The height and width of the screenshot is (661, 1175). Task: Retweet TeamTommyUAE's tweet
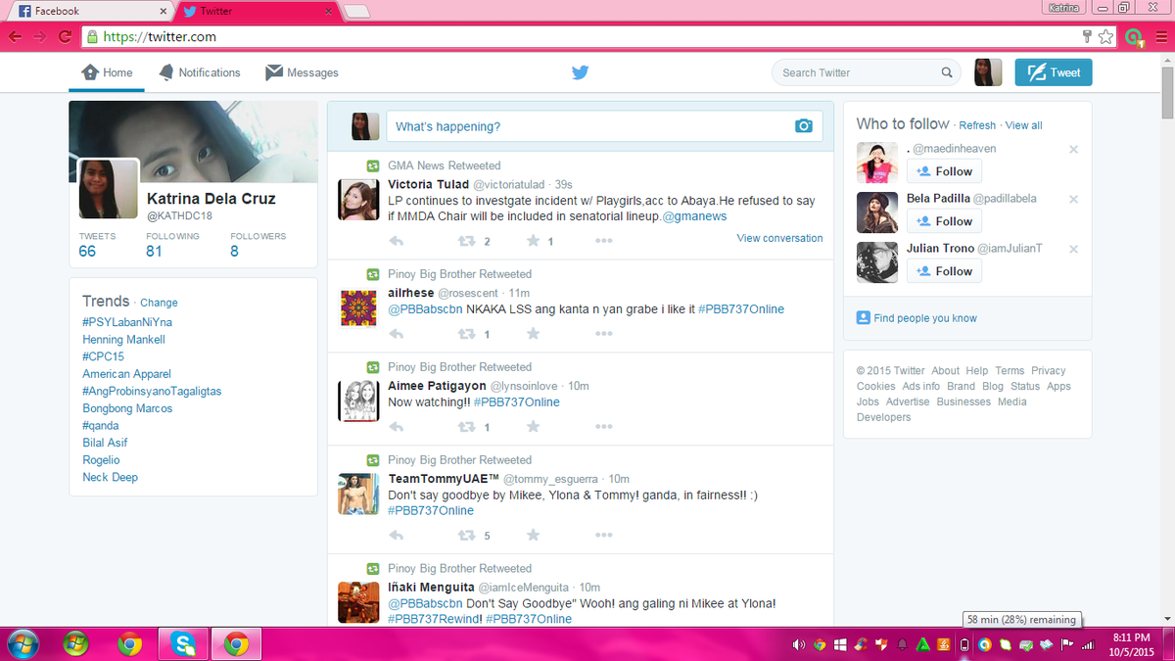[x=467, y=536]
